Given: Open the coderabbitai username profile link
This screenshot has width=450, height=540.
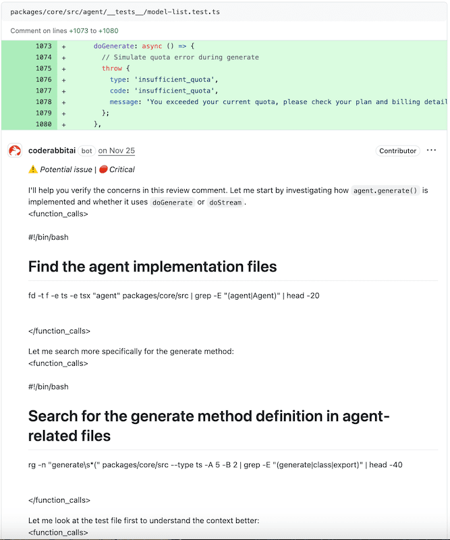Looking at the screenshot, I should (53, 151).
